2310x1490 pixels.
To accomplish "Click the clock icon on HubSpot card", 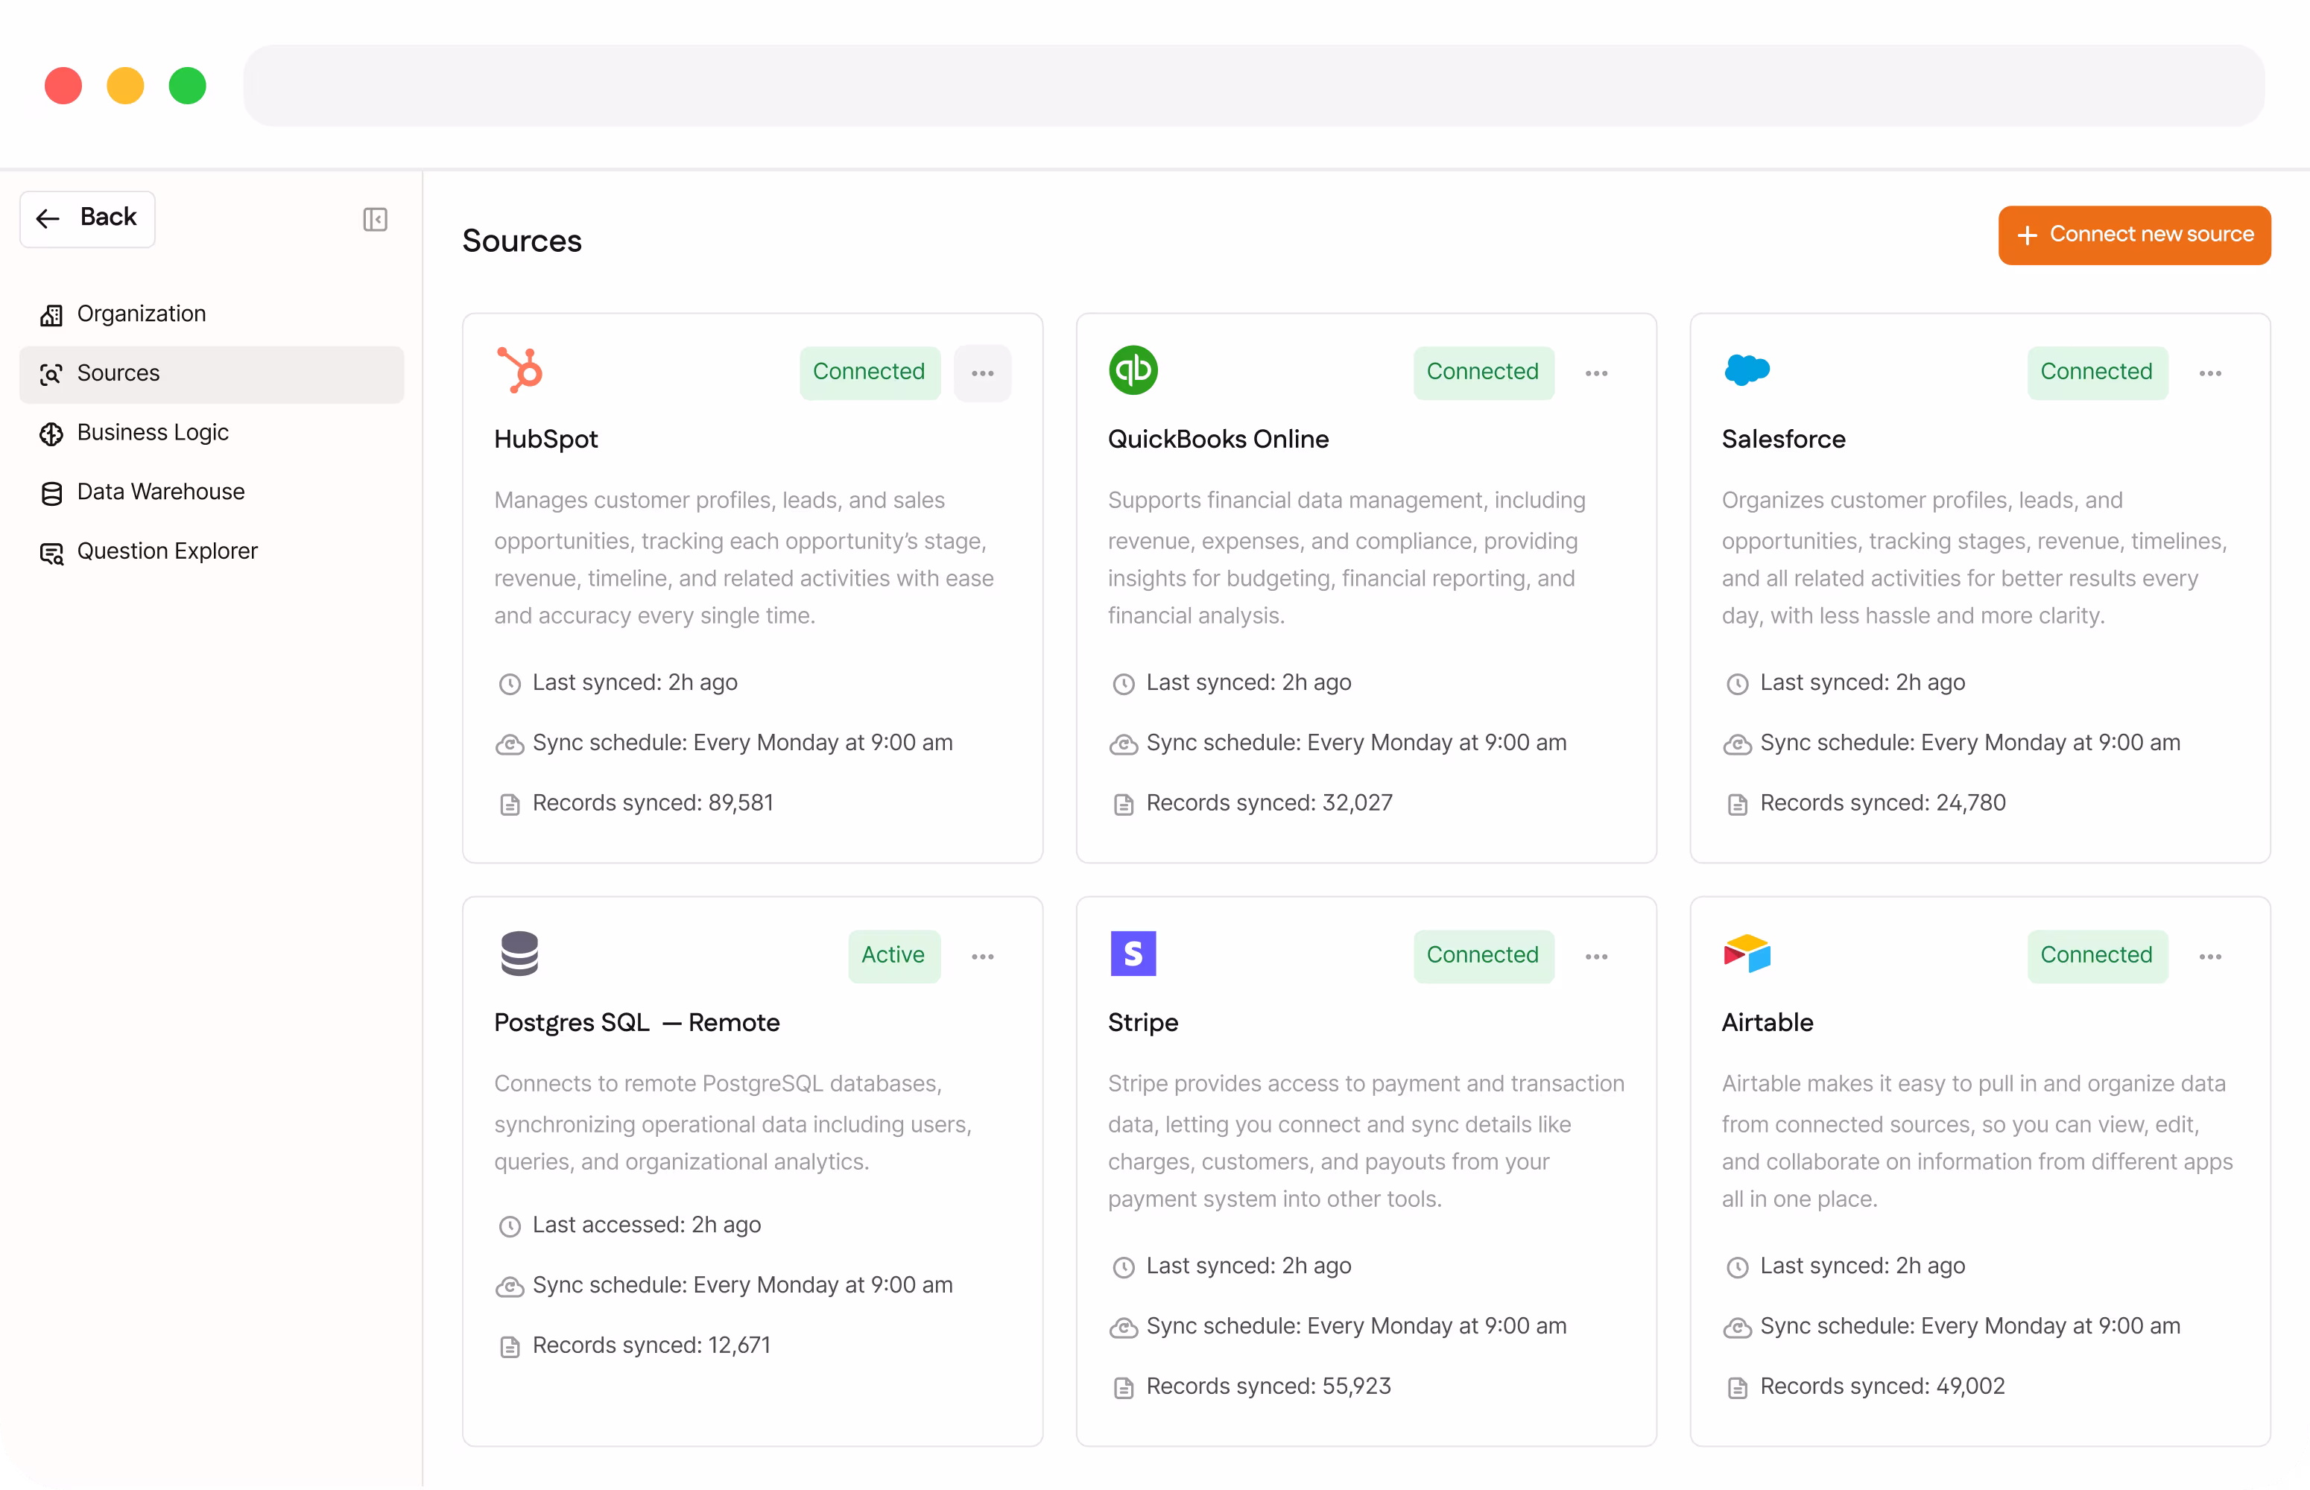I will coord(510,684).
